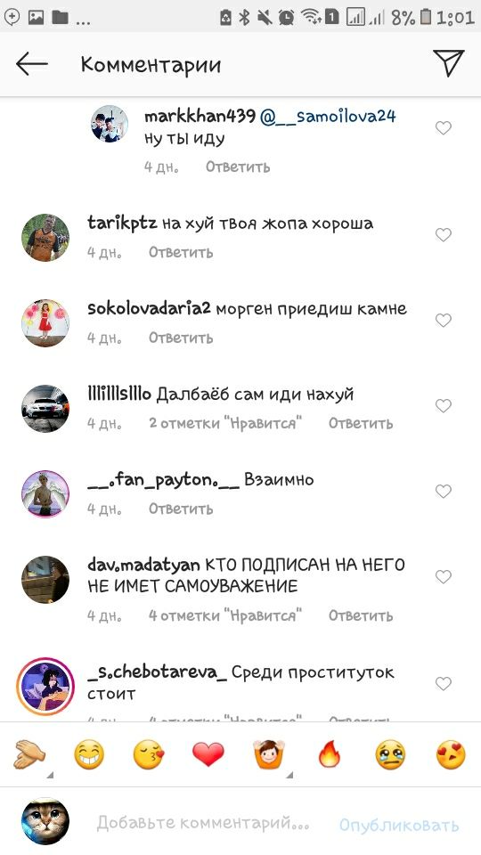Viewport: 481px width, 855px height.
Task: Like the comment by tarikptz
Action: click(x=444, y=235)
